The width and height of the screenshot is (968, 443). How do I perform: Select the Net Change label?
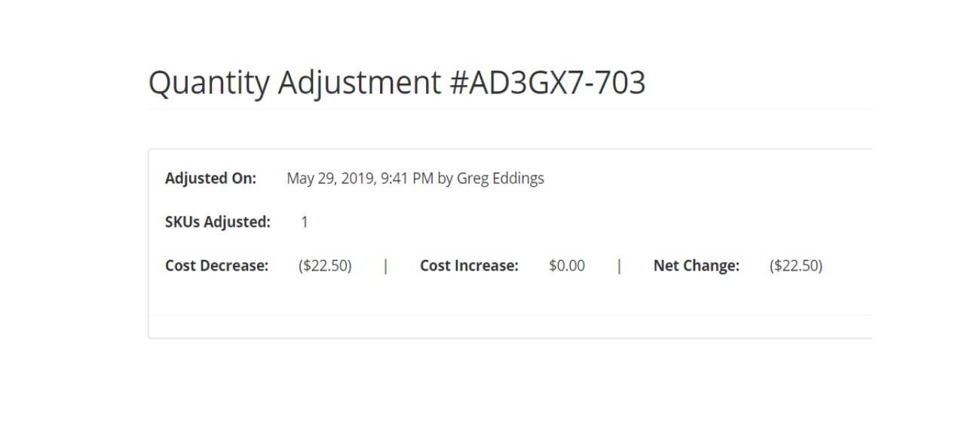(696, 266)
